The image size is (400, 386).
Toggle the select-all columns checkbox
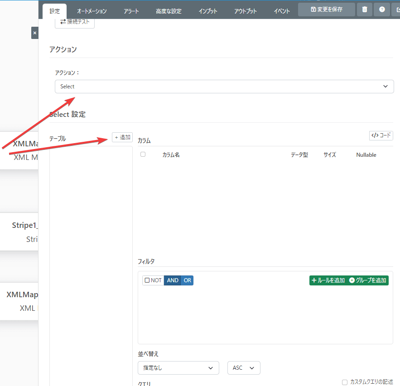143,154
